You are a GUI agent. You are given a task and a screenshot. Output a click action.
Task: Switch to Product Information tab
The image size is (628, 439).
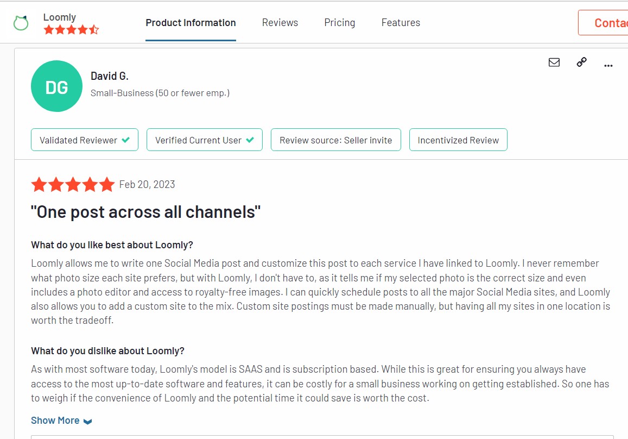191,22
